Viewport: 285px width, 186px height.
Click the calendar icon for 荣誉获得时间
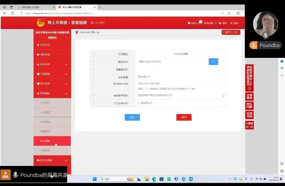pyautogui.click(x=138, y=103)
